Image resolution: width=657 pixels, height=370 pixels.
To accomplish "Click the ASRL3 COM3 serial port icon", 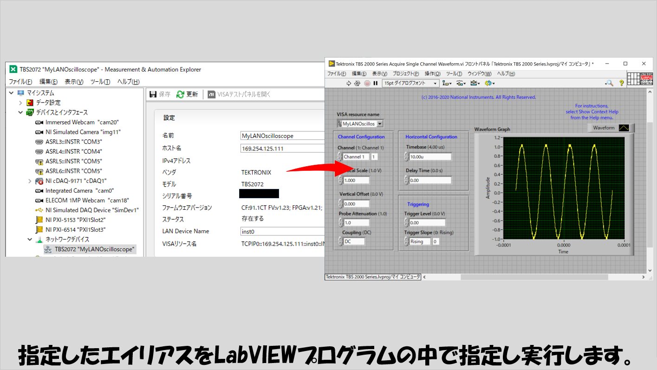I will 39,142.
